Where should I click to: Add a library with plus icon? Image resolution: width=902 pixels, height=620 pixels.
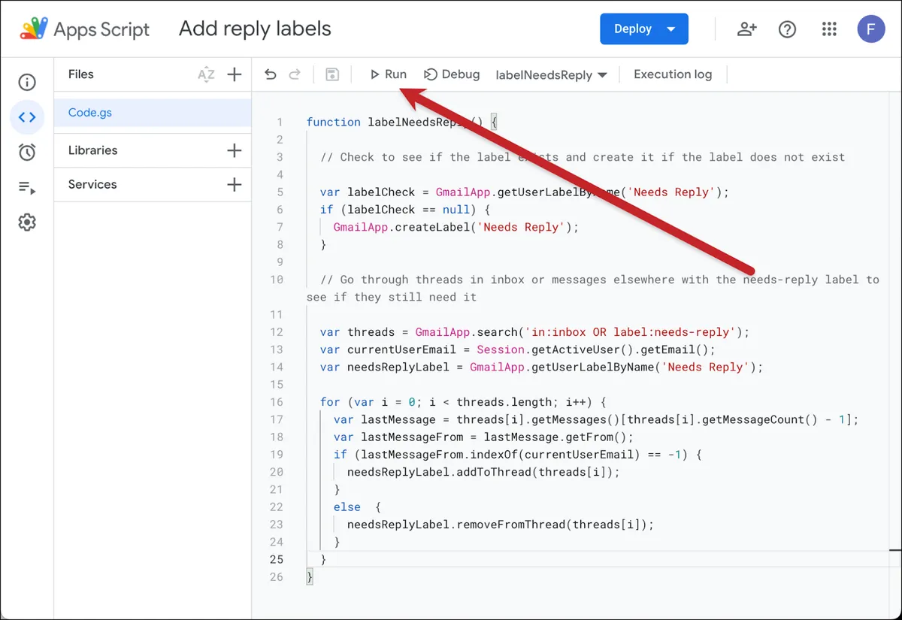(x=235, y=150)
